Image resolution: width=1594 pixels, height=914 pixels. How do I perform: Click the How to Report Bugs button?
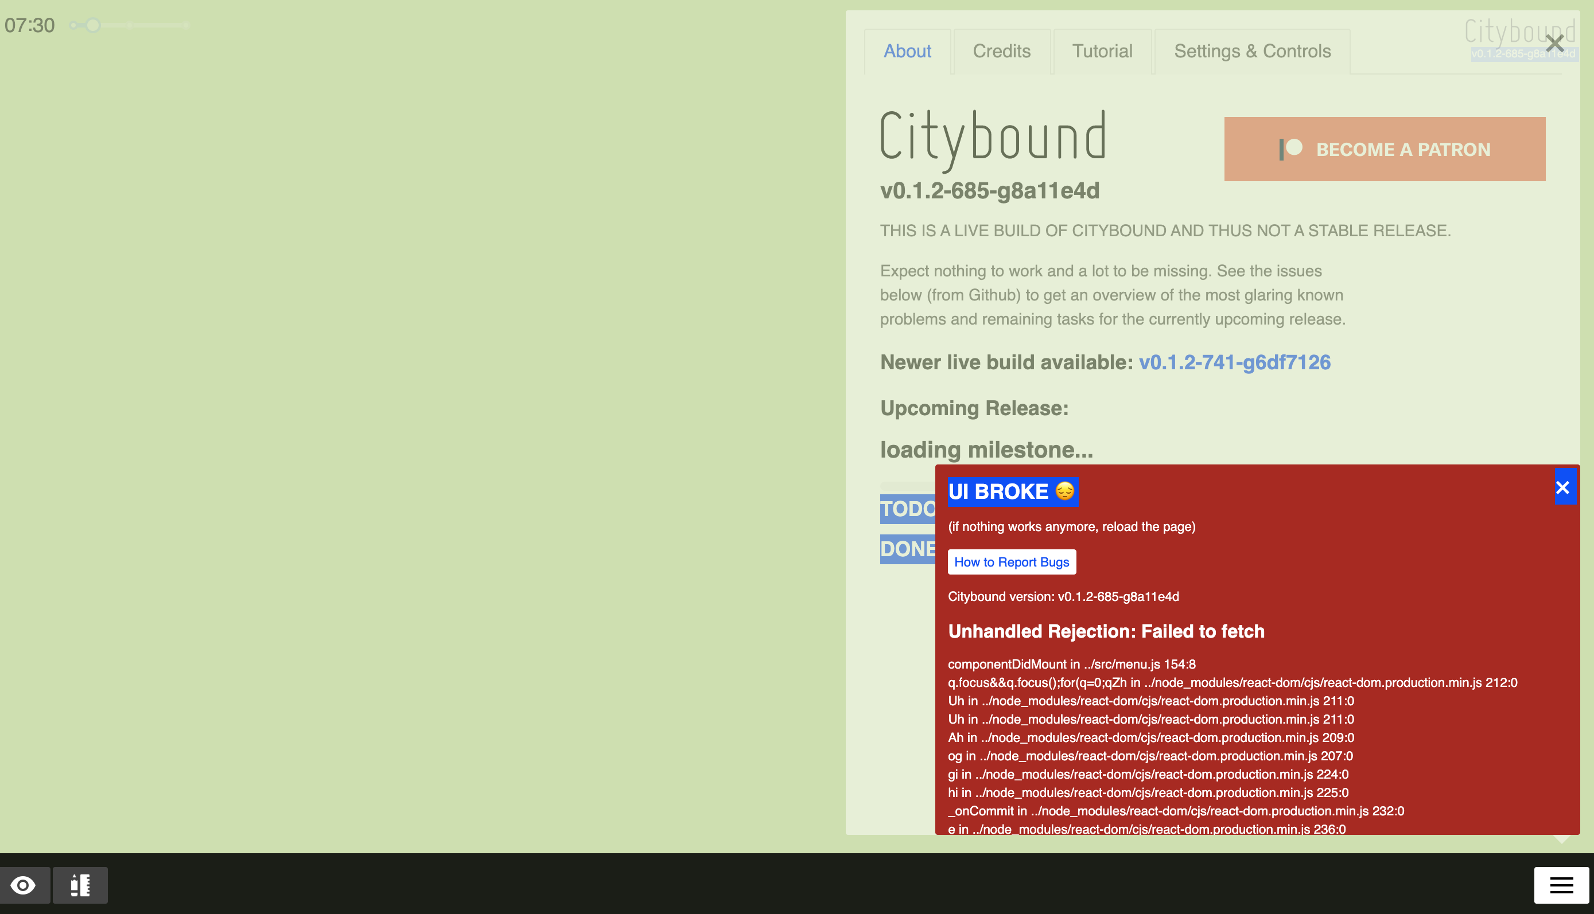[1011, 562]
